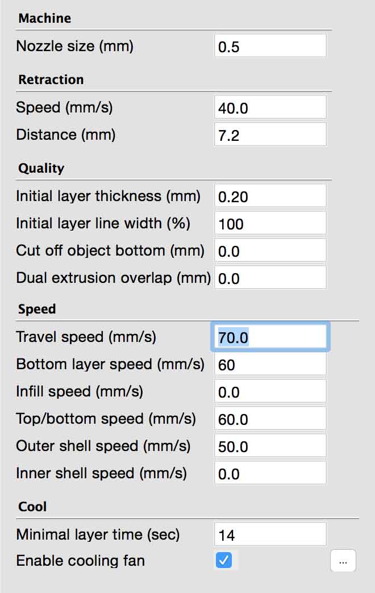Select the Minimal layer time field
Viewport: 375px width, 593px height.
coord(270,534)
